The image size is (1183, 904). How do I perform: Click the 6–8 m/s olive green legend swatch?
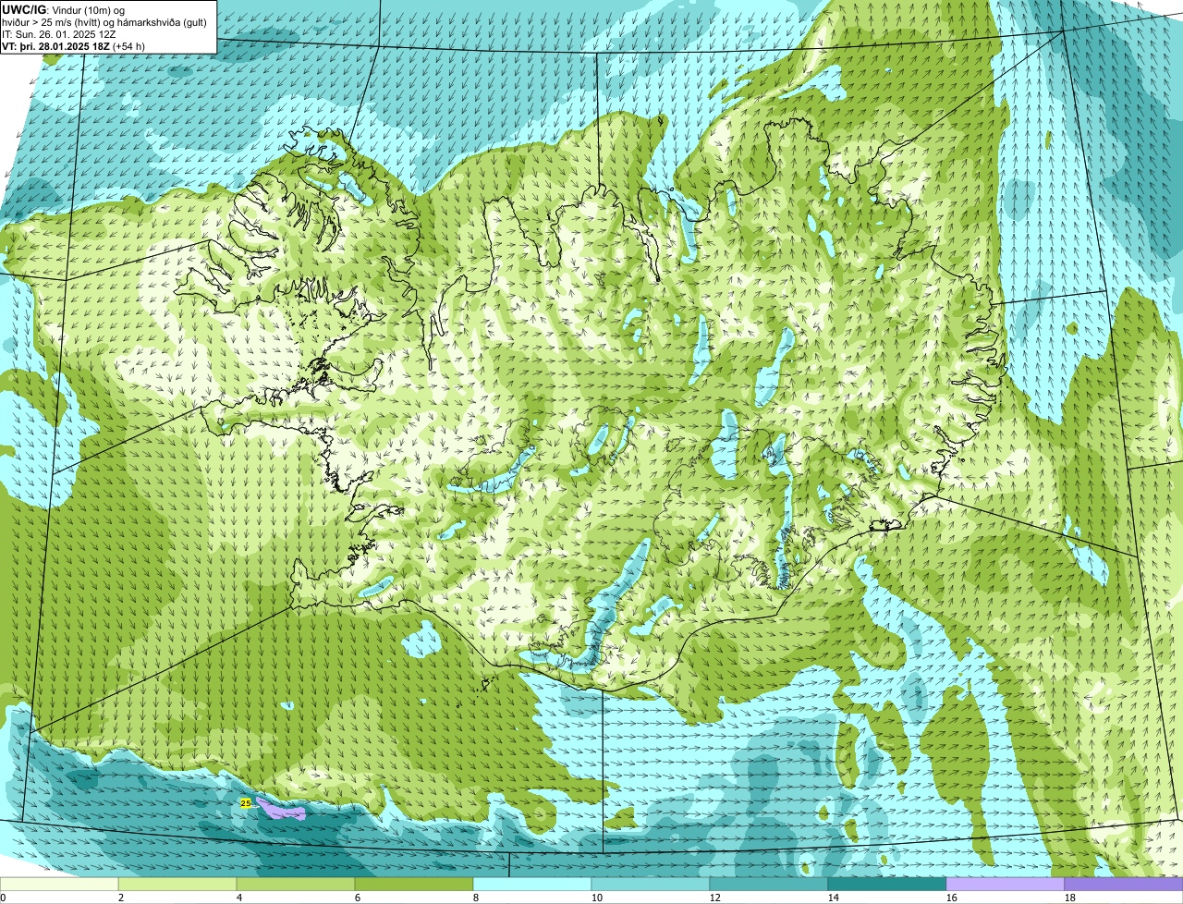[x=414, y=885]
